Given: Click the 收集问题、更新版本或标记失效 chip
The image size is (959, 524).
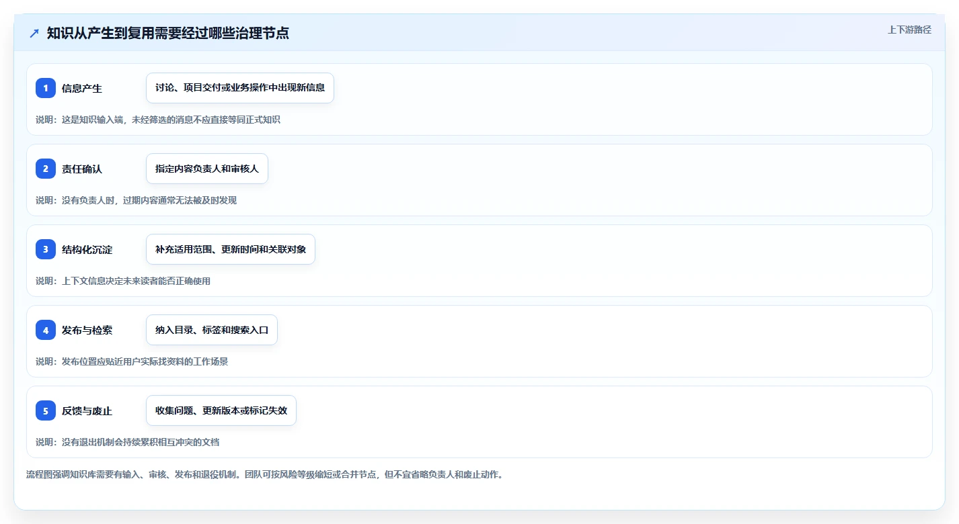Looking at the screenshot, I should click(221, 410).
